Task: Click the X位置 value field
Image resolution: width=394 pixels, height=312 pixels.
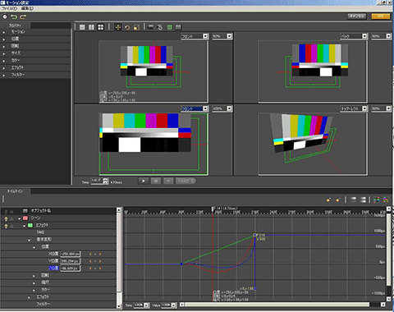Action: coord(70,254)
